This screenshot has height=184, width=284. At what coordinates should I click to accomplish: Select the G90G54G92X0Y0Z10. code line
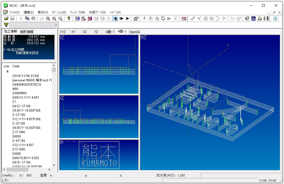coord(27,85)
